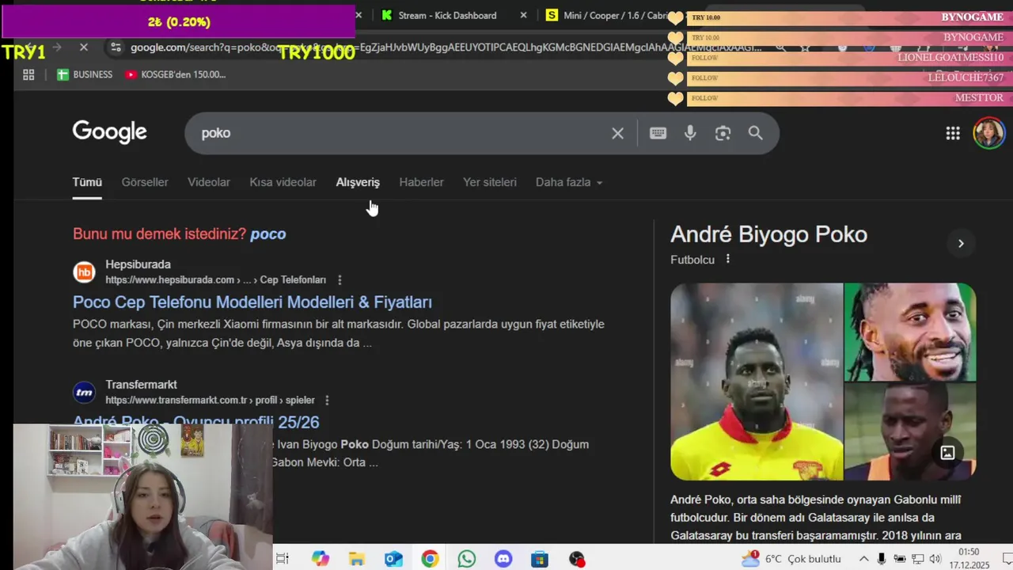Open the large photo of Poko in yellow jersey
Screen dimensions: 1013x570
(x=757, y=382)
